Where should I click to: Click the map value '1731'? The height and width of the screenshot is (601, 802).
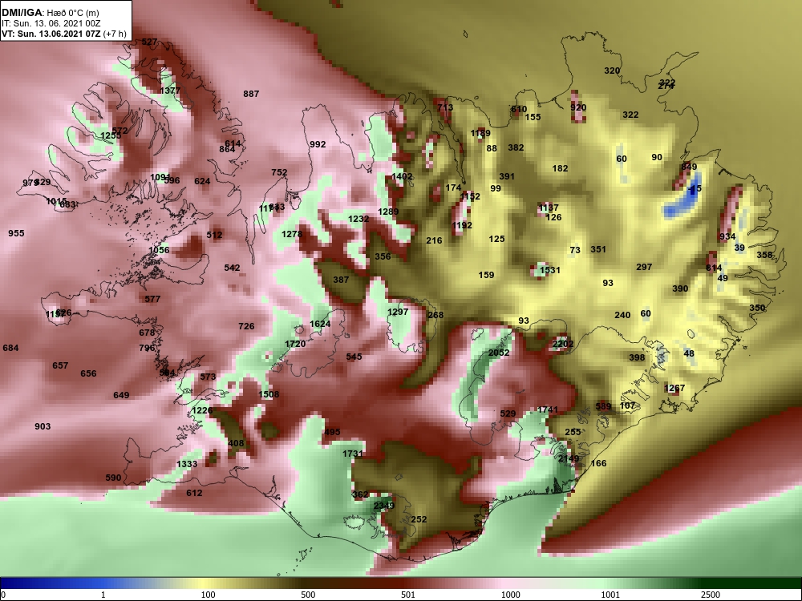click(x=352, y=454)
